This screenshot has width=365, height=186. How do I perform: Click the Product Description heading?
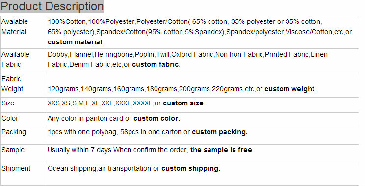click(52, 6)
